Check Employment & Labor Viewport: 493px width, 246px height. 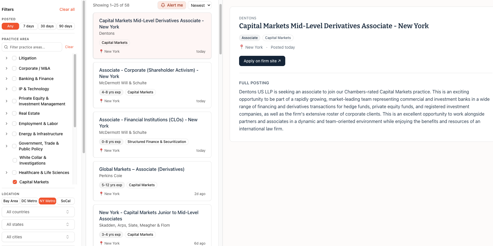14,124
